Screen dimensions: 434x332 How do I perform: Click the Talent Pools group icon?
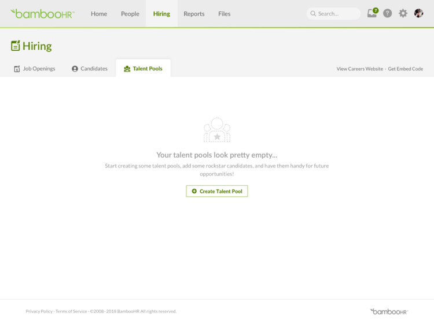[x=127, y=69]
